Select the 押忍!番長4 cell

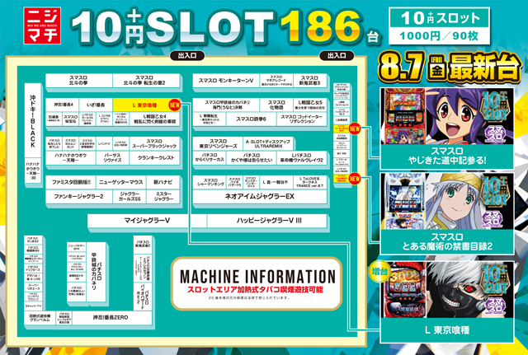(x=62, y=105)
